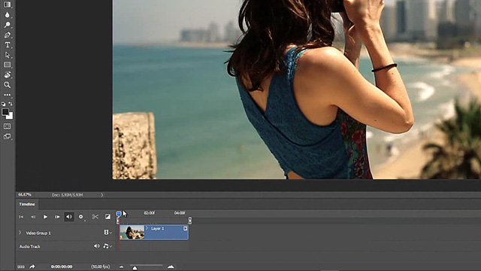
Task: Click the Doc: 5.93M/5.93M status text
Action: [67, 195]
